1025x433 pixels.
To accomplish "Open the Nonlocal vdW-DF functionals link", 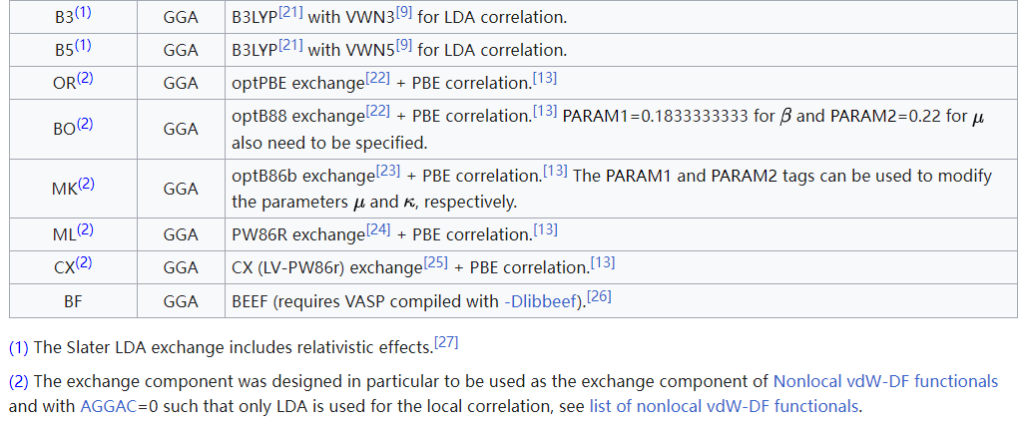I will tap(885, 381).
